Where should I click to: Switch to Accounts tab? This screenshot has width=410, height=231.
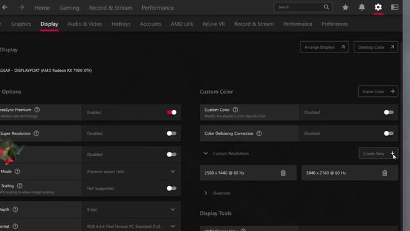[151, 24]
